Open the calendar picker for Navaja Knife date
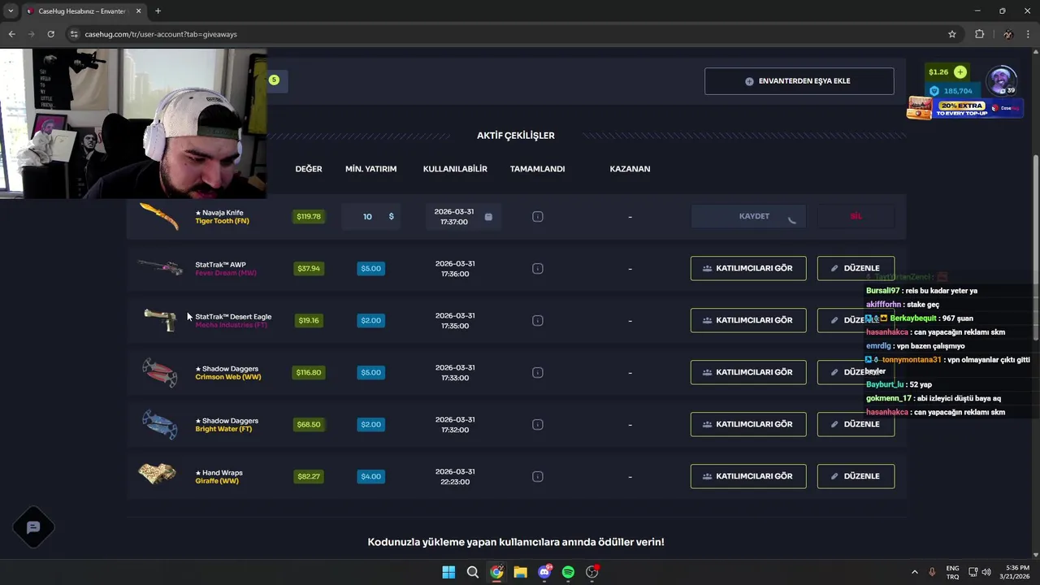The height and width of the screenshot is (585, 1040). pos(488,217)
